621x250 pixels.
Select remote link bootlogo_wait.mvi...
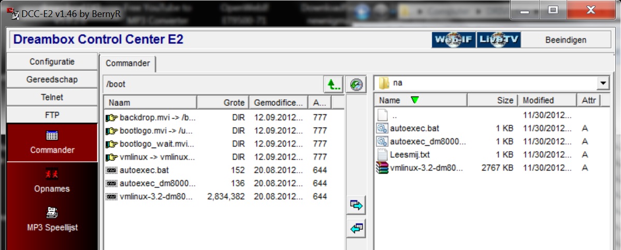click(x=157, y=144)
